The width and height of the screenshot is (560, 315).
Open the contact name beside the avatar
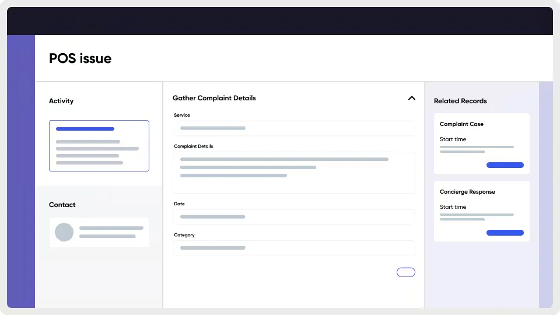(111, 228)
